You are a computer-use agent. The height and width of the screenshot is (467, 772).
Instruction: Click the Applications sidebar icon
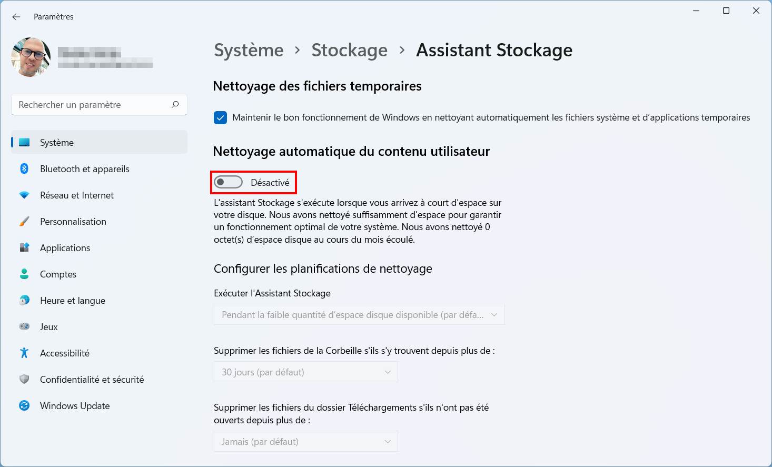coord(24,247)
